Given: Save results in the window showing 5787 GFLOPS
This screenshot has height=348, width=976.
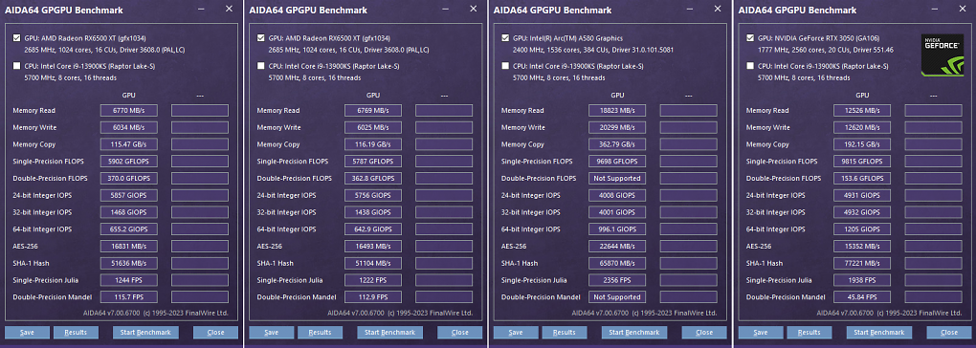Looking at the screenshot, I should (271, 333).
